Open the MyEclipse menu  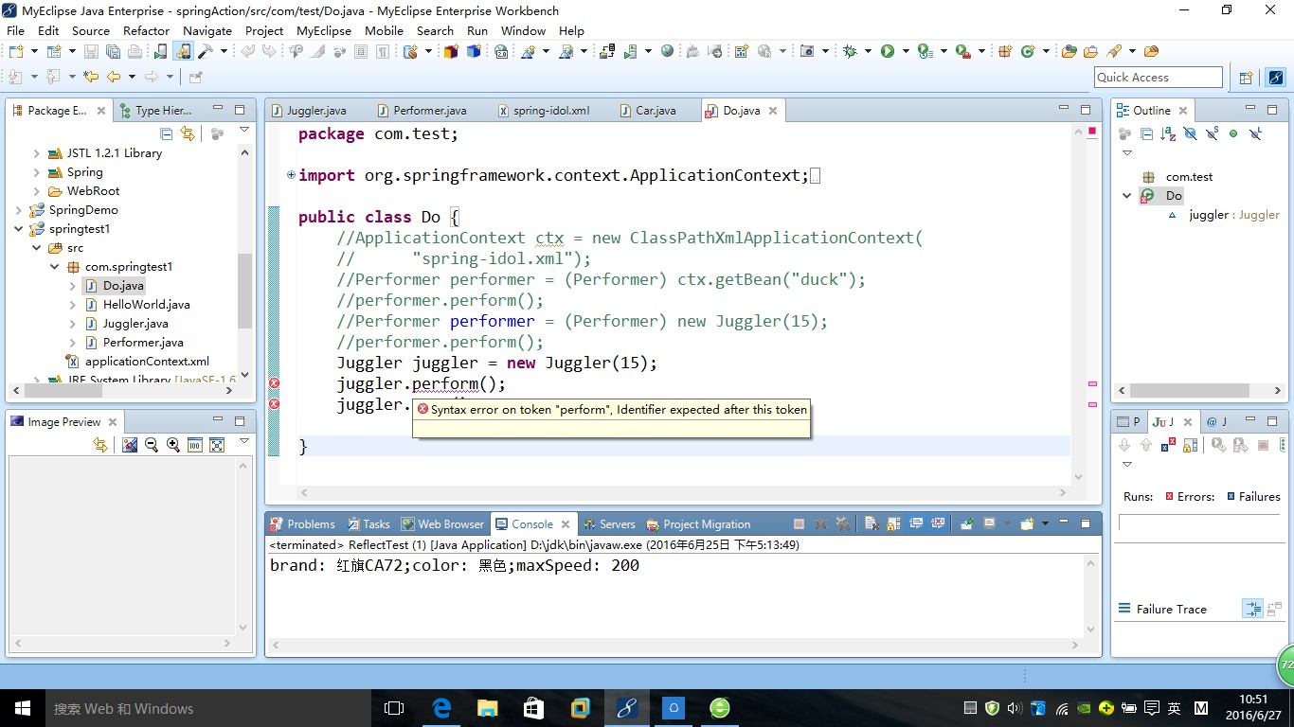point(324,30)
